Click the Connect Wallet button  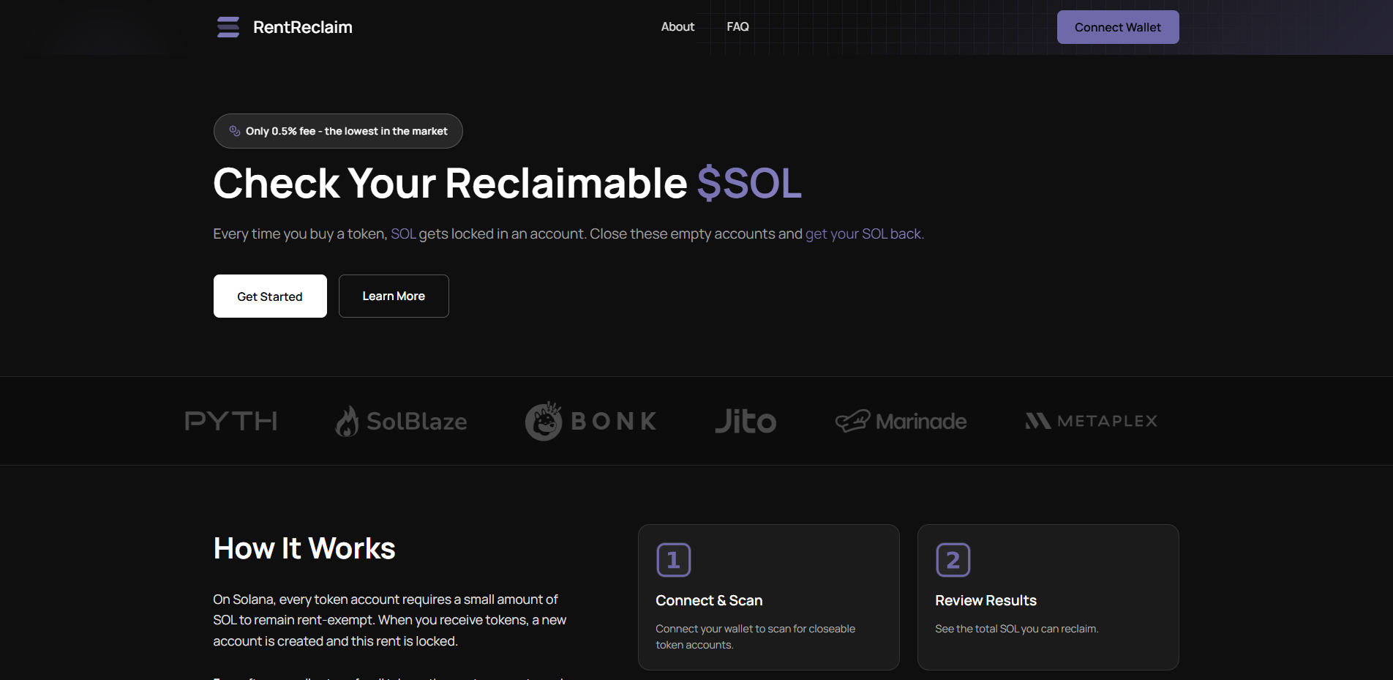(1118, 27)
